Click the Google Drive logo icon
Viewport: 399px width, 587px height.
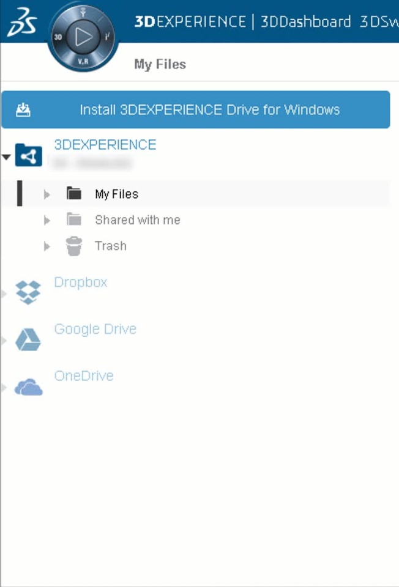(x=28, y=339)
